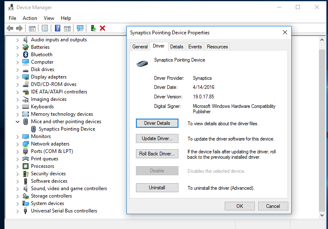Click the Display adapters icon

pos(26,77)
